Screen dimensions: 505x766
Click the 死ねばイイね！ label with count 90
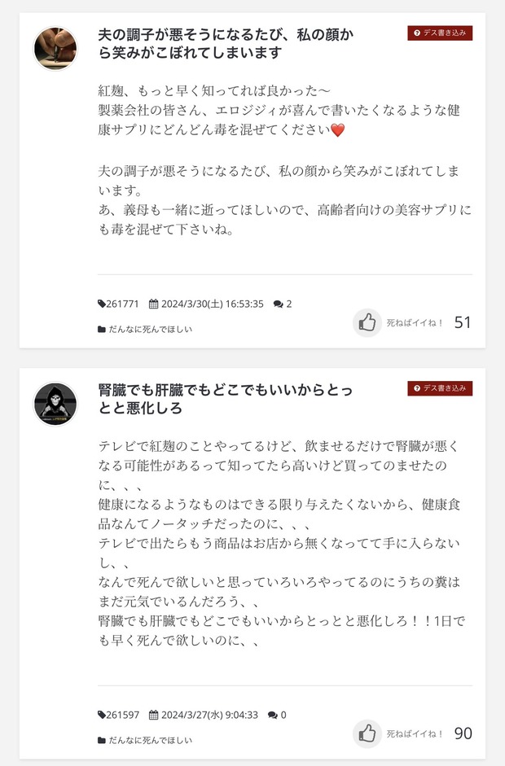[x=415, y=733]
